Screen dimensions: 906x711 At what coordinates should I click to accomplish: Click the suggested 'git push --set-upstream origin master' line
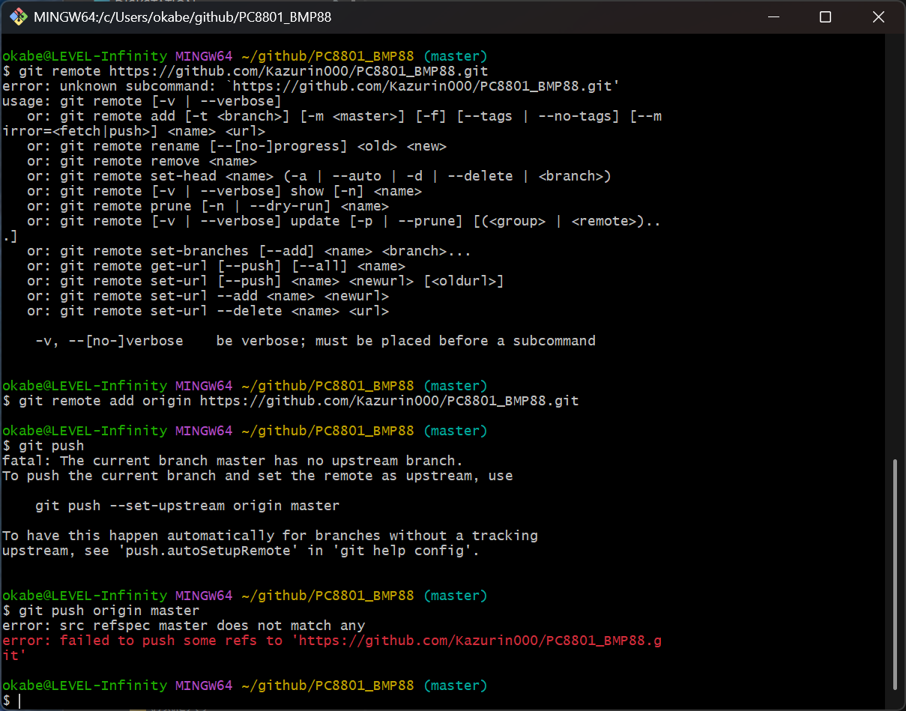[x=187, y=506]
